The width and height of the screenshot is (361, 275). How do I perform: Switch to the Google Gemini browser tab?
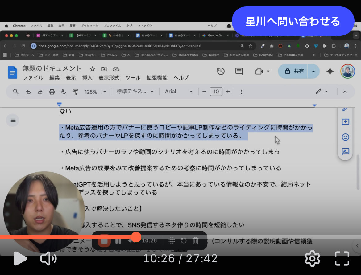[x=215, y=35]
